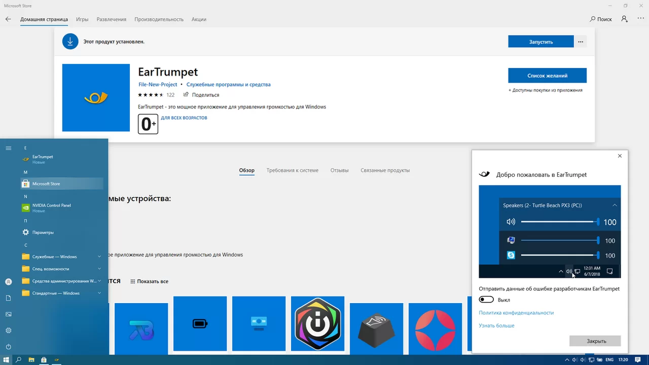The width and height of the screenshot is (649, 365).
Task: Click Закрыть in the EarTrumpet welcome dialog
Action: point(595,341)
